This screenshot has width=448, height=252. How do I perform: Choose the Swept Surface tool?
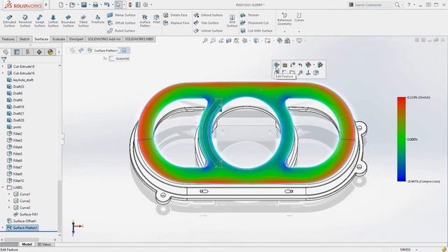pyautogui.click(x=39, y=21)
